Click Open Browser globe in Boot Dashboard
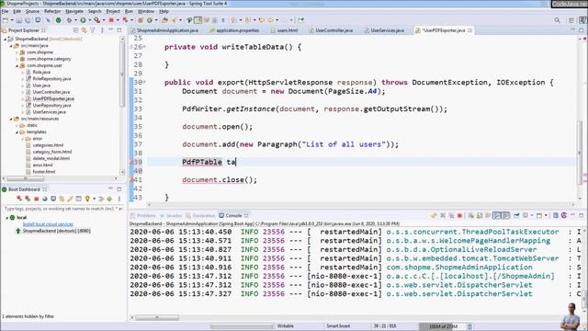The height and width of the screenshot is (331, 588). 45,199
